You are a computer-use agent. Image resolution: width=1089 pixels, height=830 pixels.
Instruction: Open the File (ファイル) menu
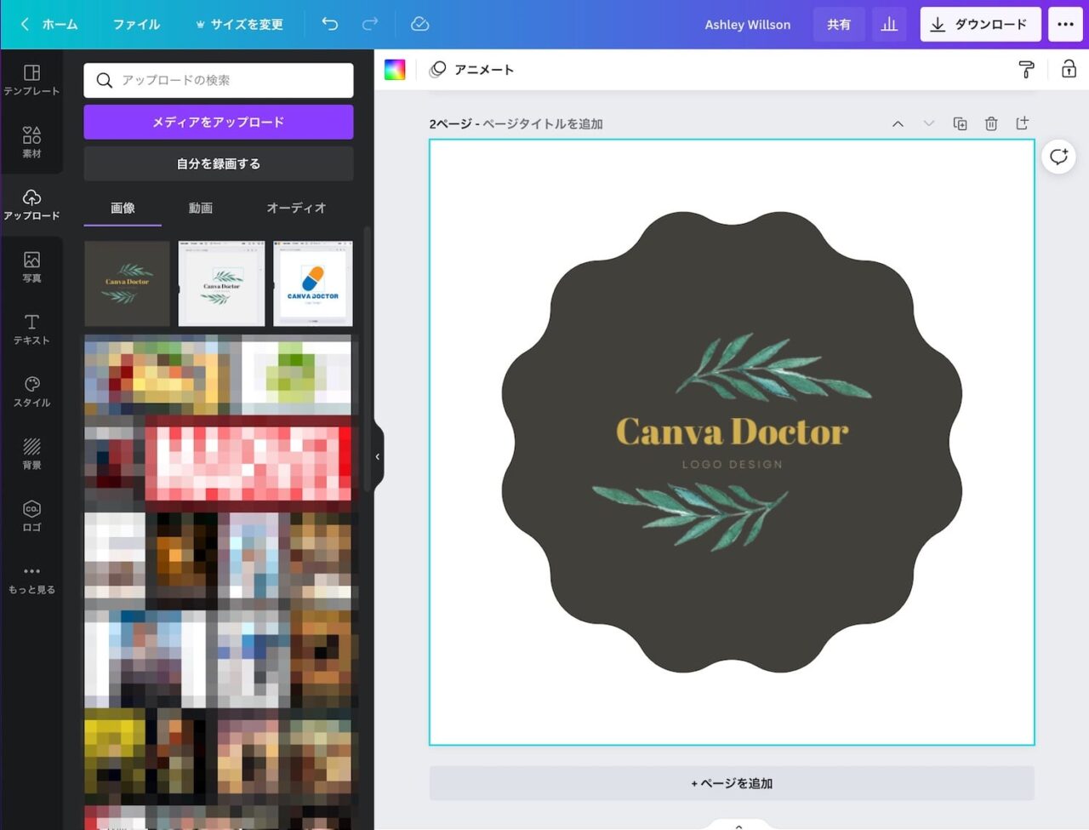[136, 25]
